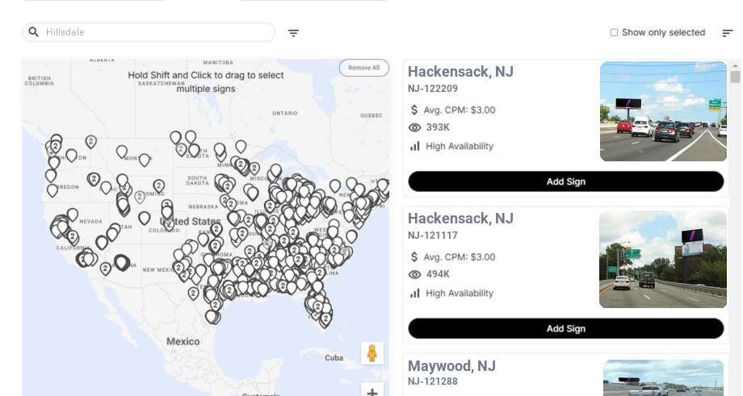Click the Street View pegman icon
The height and width of the screenshot is (396, 743).
tap(371, 353)
